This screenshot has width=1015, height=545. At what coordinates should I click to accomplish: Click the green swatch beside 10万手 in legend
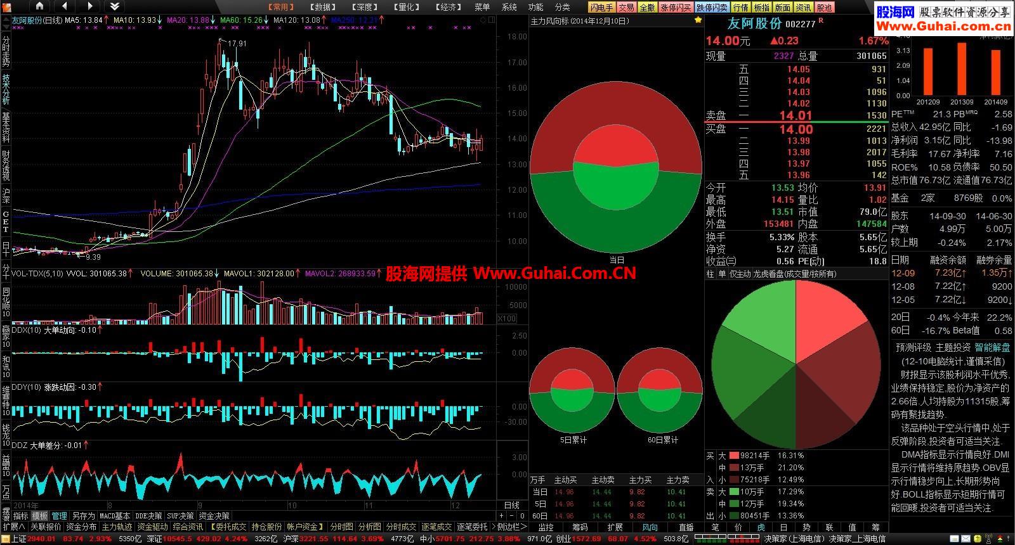pos(735,492)
